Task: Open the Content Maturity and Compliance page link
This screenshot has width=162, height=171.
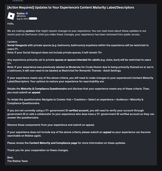Action: point(53,143)
